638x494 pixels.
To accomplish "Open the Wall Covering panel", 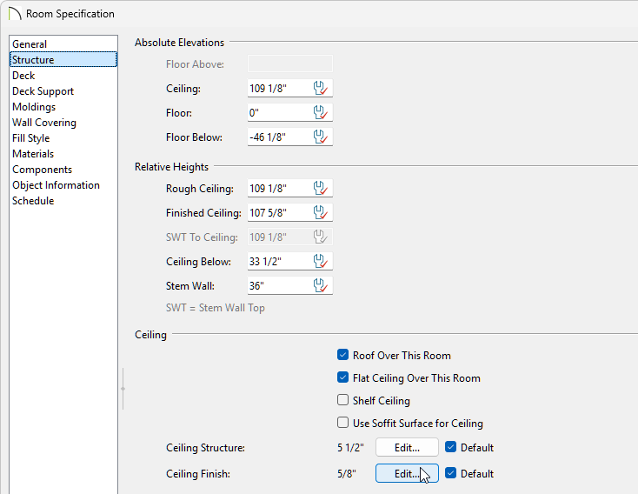I will coord(63,122).
